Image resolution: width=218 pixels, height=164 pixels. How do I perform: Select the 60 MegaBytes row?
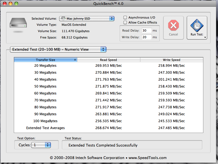[x=109, y=93]
